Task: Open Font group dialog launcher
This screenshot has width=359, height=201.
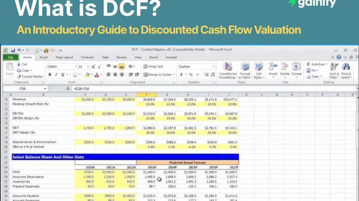Action: click(101, 82)
